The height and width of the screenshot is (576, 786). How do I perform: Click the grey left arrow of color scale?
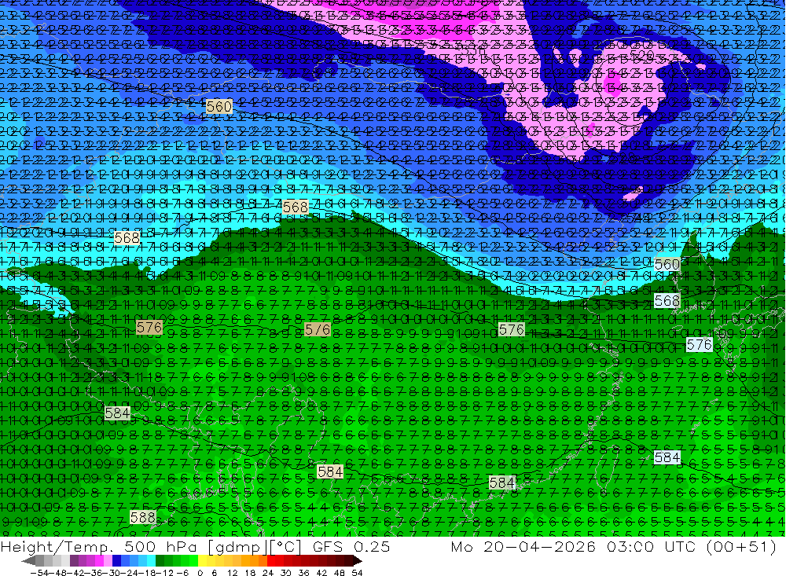point(28,560)
